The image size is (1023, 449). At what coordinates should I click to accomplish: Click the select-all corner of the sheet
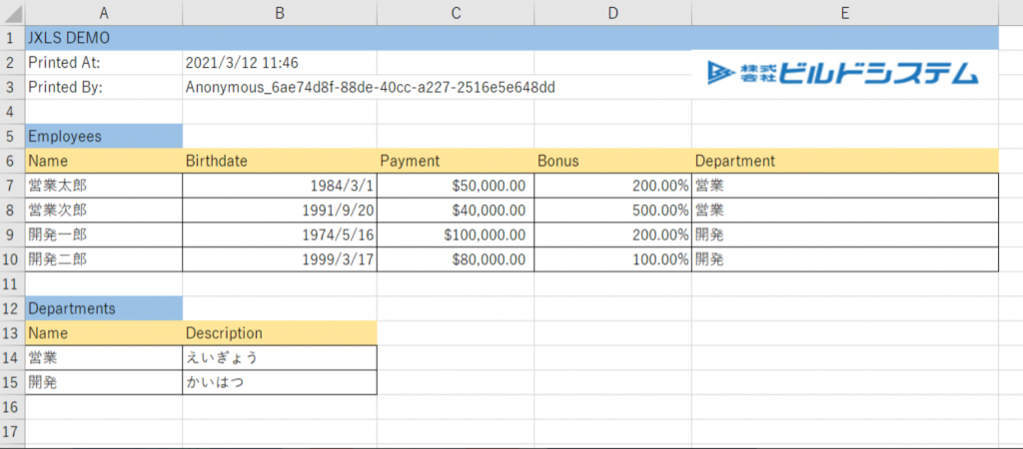(x=12, y=13)
